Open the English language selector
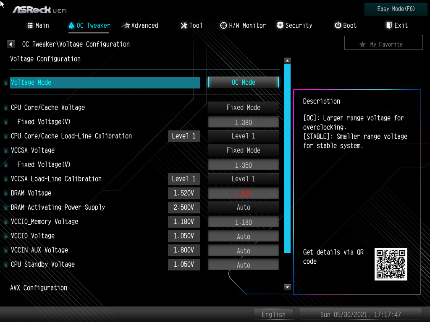This screenshot has width=430, height=322. coord(273,314)
